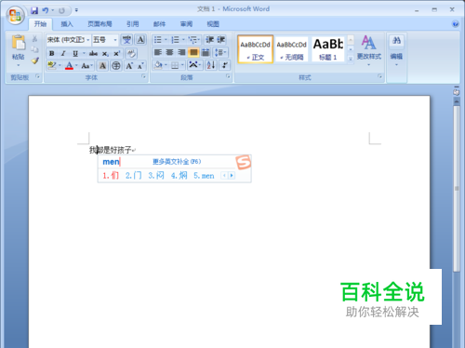Switch to the 引用 tab

point(132,24)
